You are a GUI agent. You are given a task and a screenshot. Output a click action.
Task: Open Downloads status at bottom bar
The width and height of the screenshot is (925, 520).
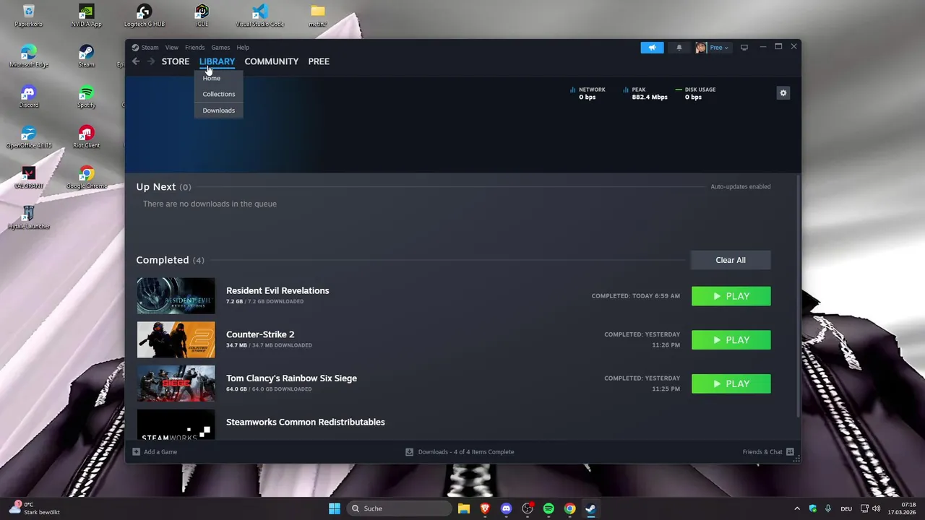point(460,452)
